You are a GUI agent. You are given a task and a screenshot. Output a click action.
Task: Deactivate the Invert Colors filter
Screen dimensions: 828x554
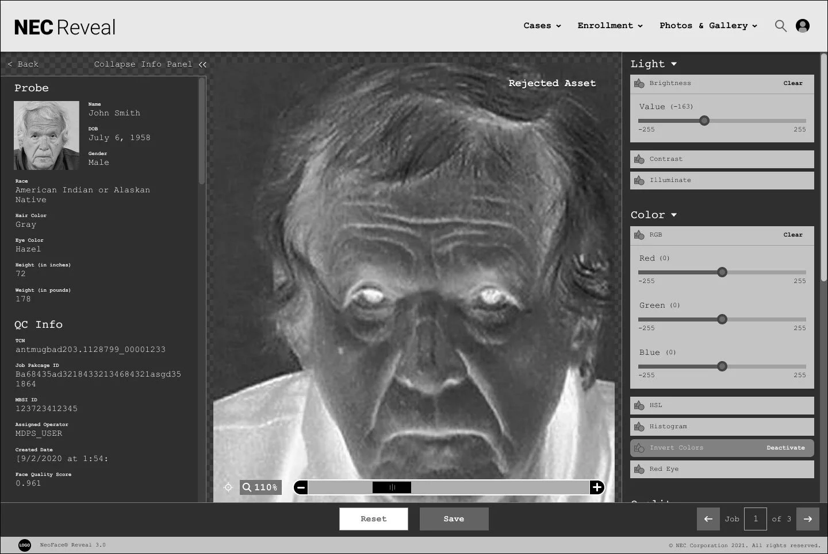785,448
